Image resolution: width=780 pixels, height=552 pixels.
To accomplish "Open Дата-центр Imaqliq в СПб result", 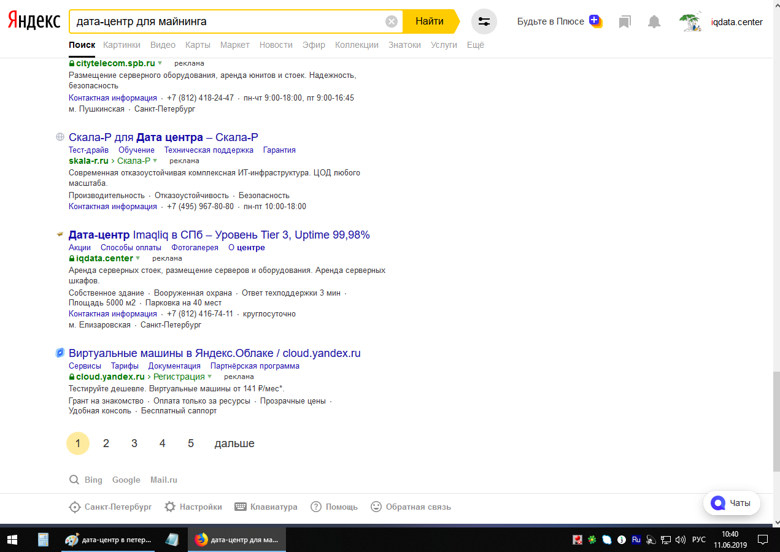I will click(x=219, y=235).
